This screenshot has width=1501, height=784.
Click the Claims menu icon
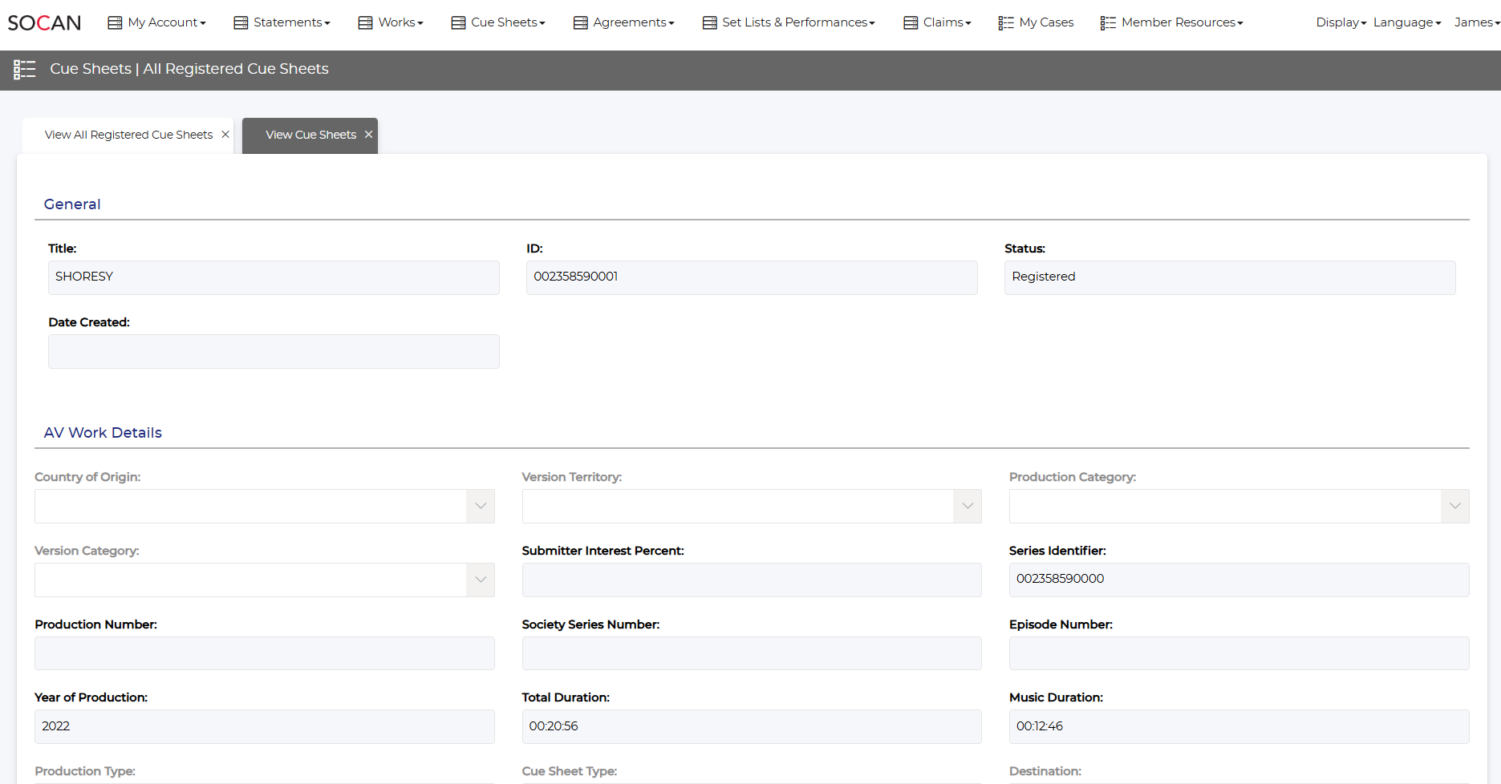911,23
